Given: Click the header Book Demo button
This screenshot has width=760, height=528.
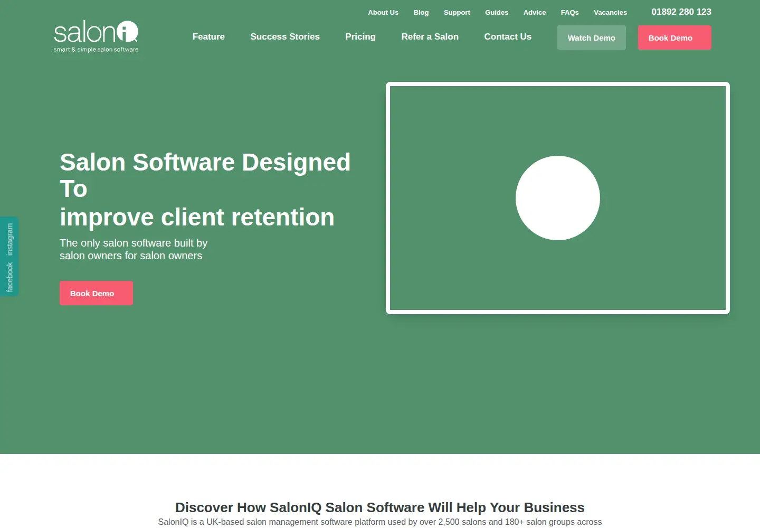Looking at the screenshot, I should tap(674, 37).
